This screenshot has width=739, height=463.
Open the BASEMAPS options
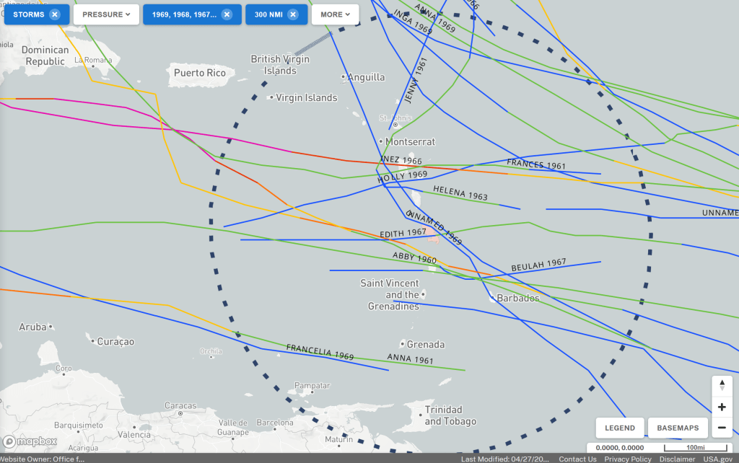point(678,428)
